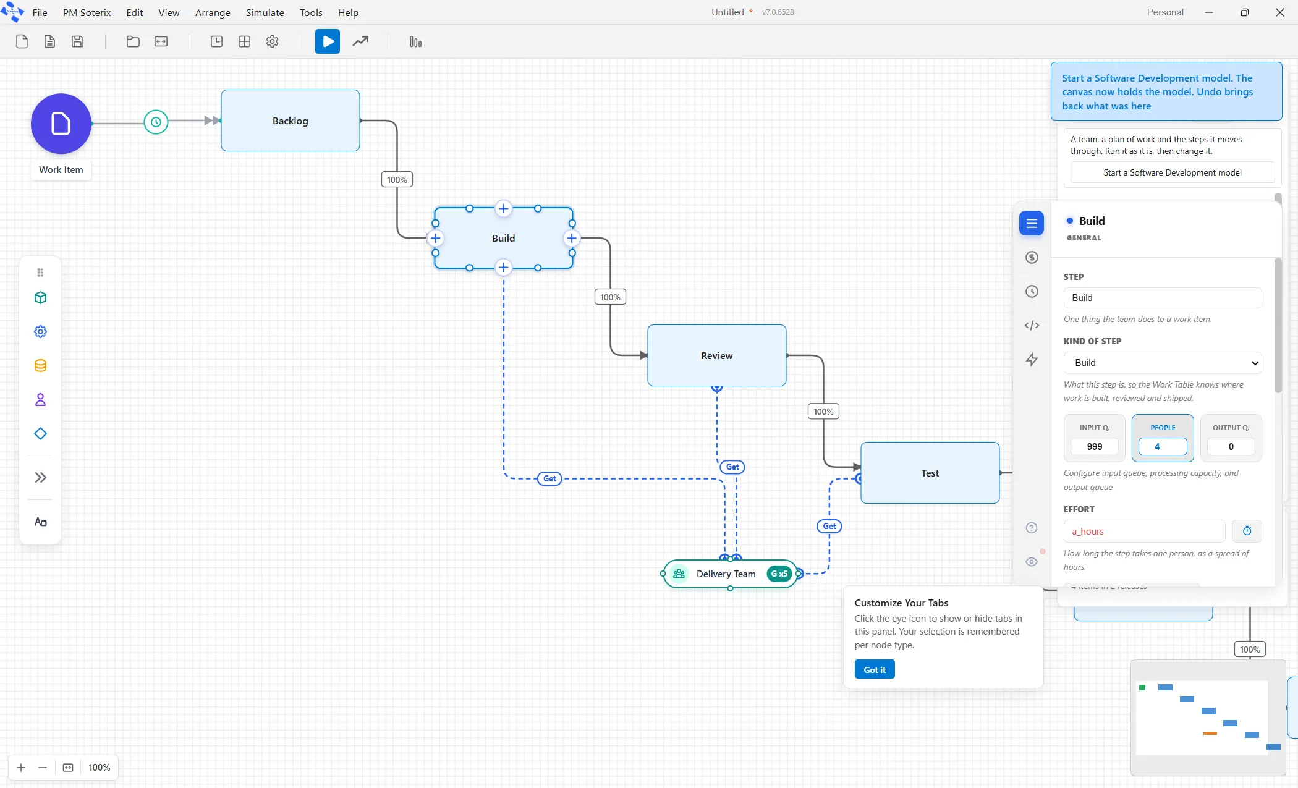Viewport: 1298px width, 788px height.
Task: Click the Got it button
Action: coord(875,670)
